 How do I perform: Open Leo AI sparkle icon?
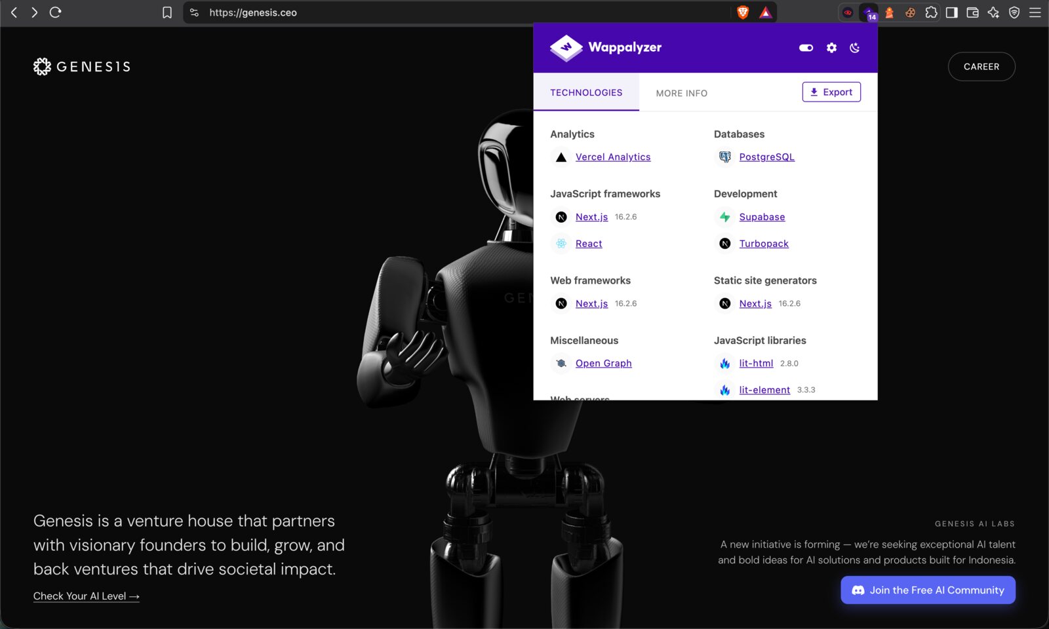click(x=993, y=12)
